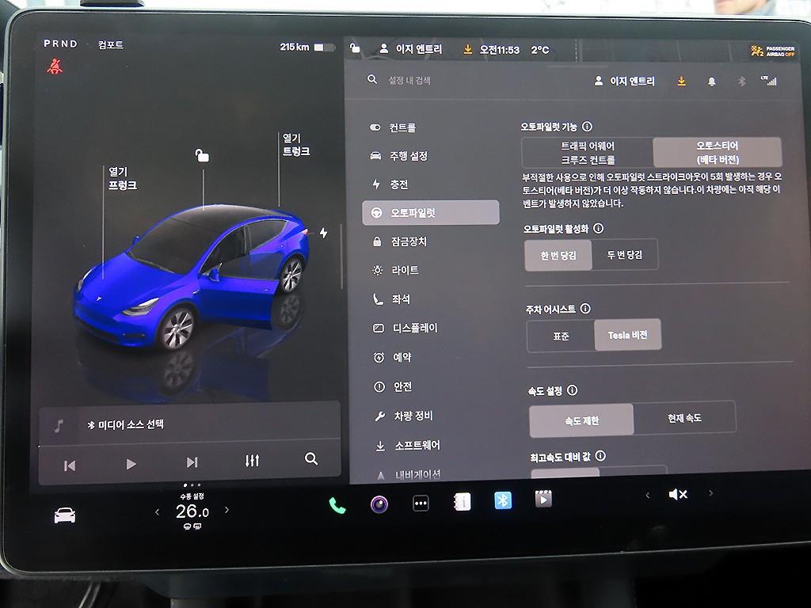The width and height of the screenshot is (811, 608).
Task: Select 오토스티어 (베타 버전) option
Action: (717, 152)
